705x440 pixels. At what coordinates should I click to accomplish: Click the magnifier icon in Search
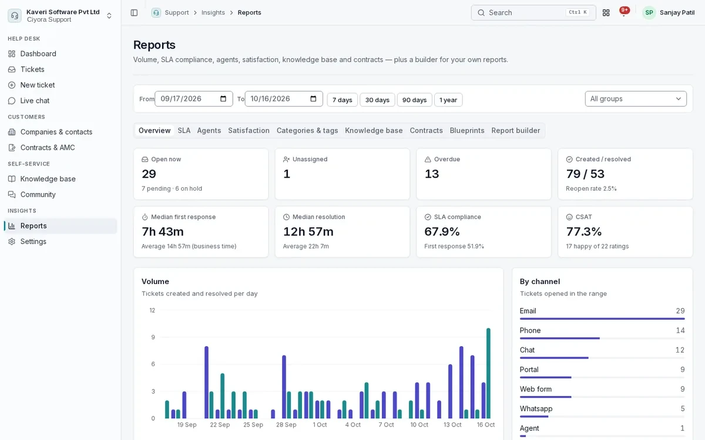point(481,12)
